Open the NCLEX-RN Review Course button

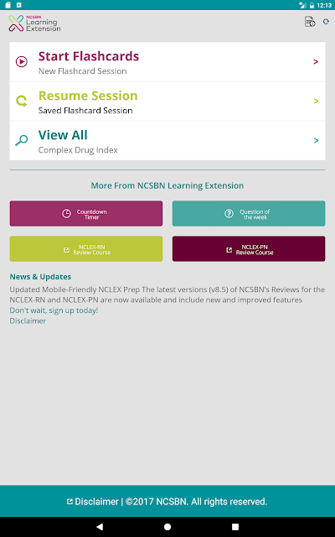(x=86, y=248)
